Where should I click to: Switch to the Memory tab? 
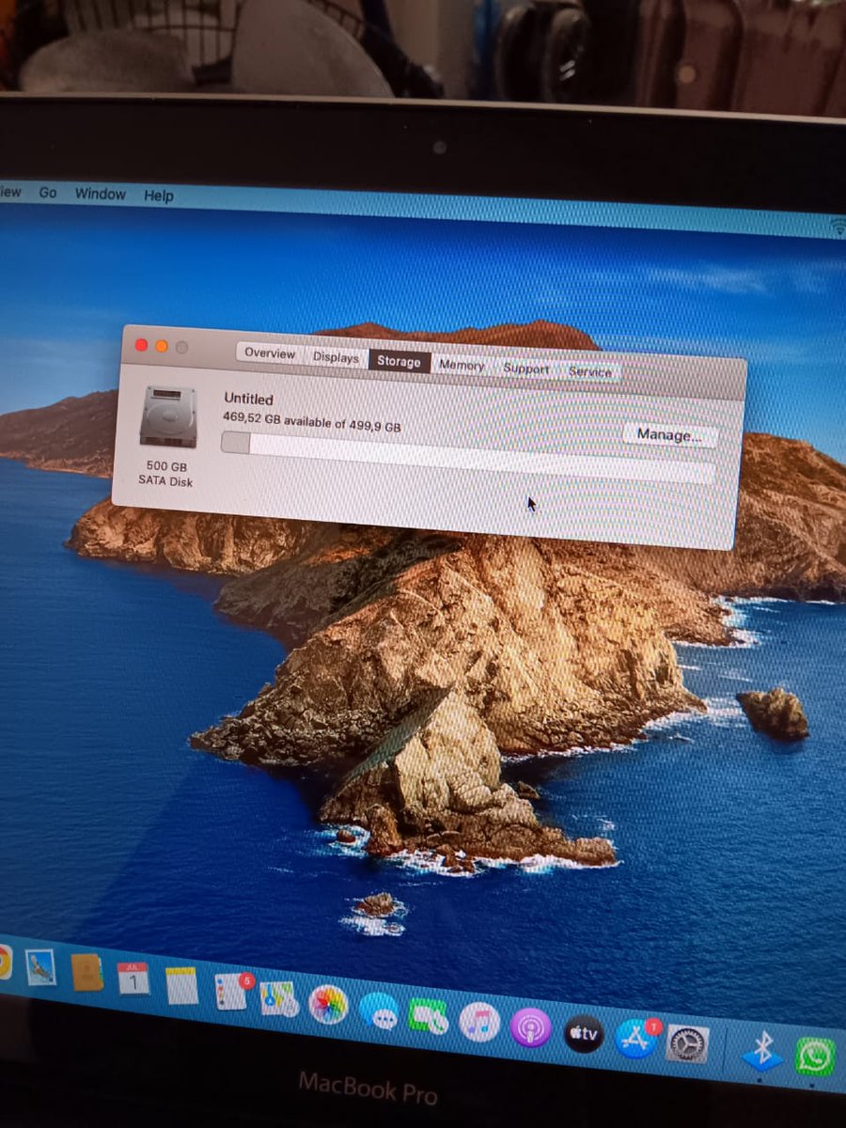tap(462, 364)
